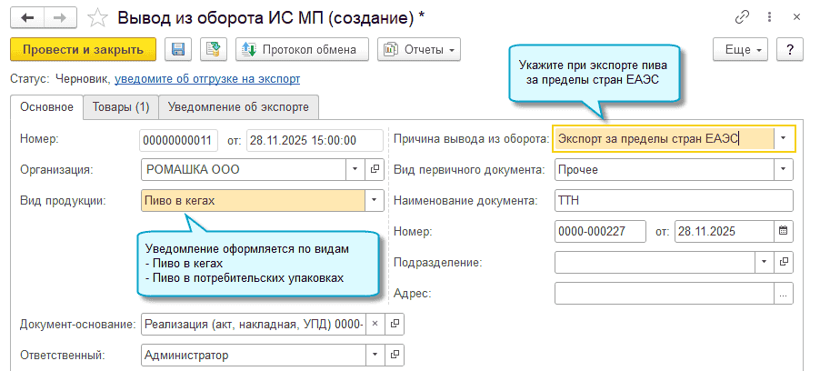The height and width of the screenshot is (371, 820).
Task: Expand the Вид первичного документа dropdown
Action: pyautogui.click(x=784, y=169)
